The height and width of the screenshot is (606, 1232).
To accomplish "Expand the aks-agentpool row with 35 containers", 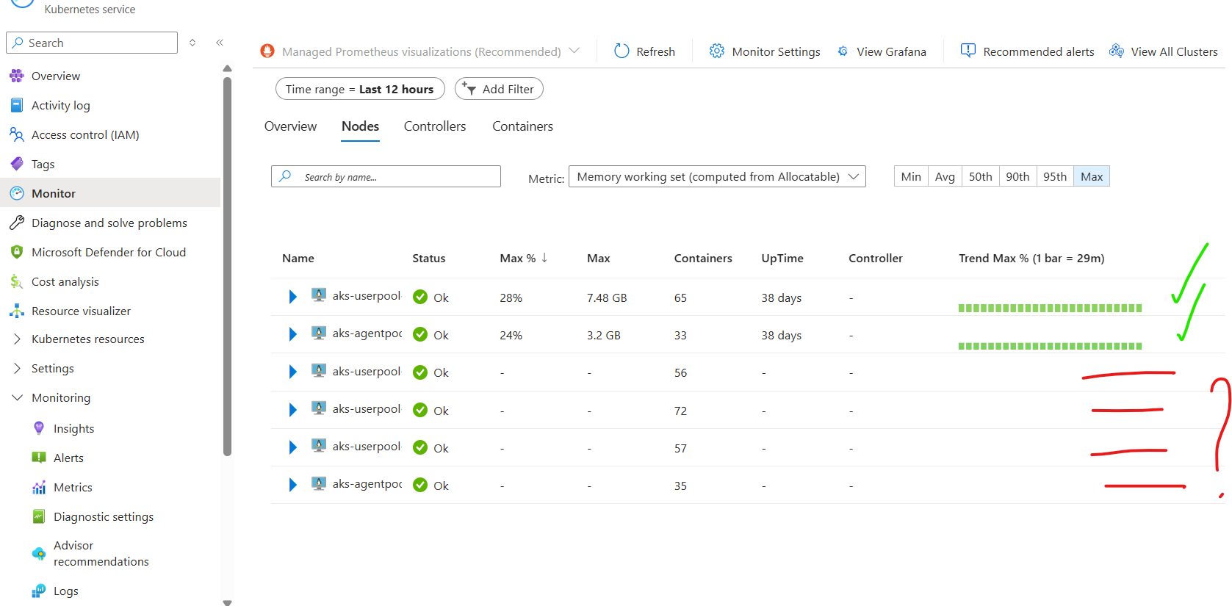I will pos(292,485).
